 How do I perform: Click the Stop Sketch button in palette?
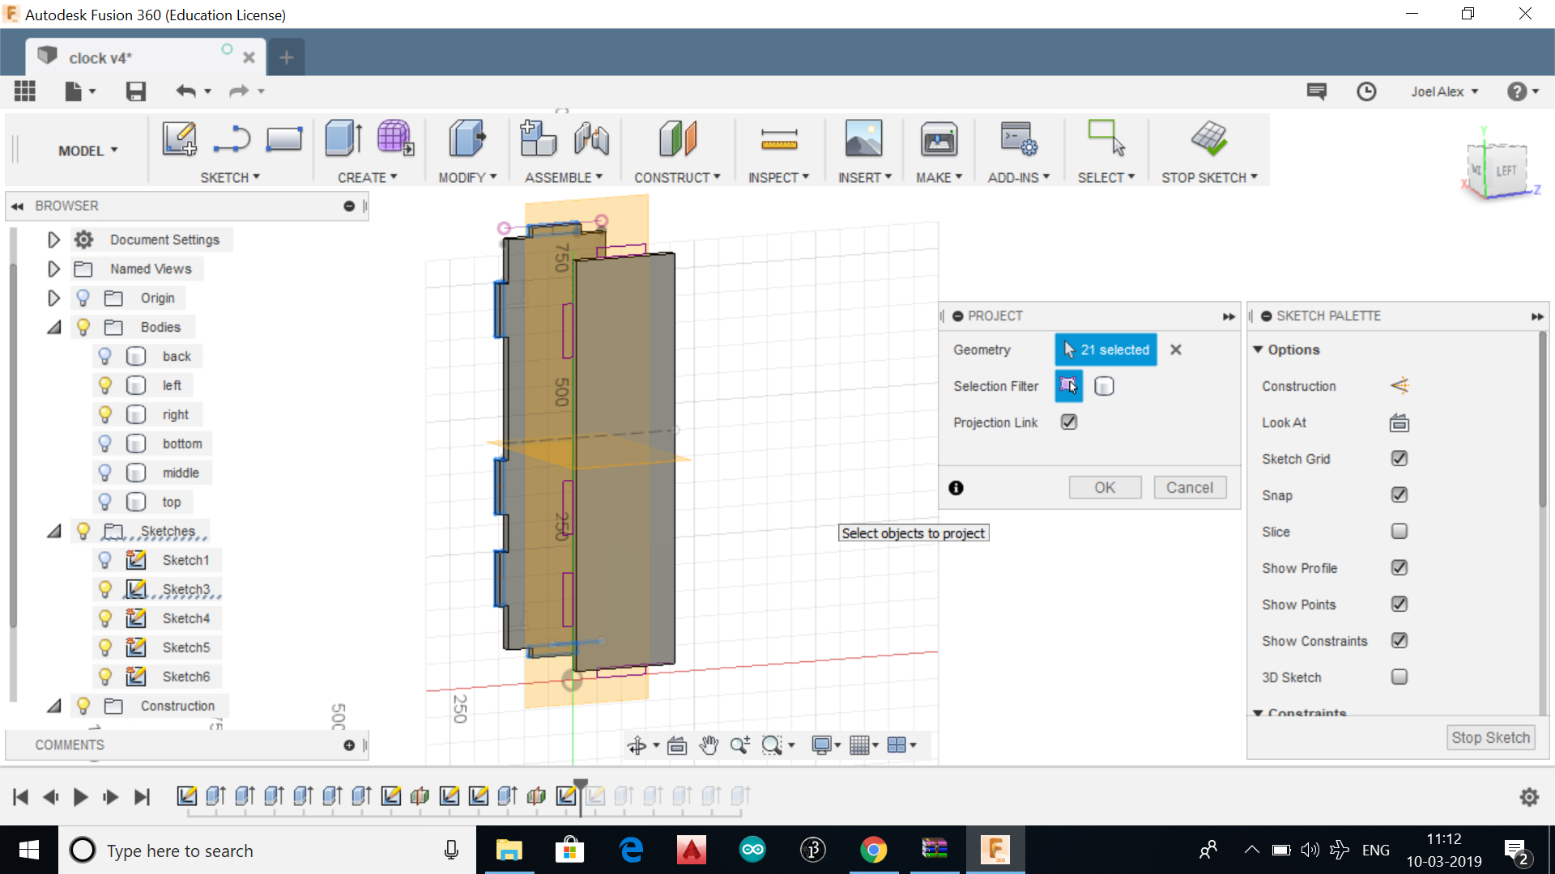click(x=1489, y=737)
